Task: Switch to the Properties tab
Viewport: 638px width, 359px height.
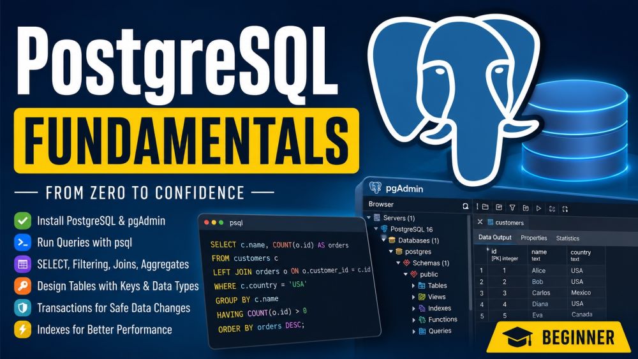Action: pos(534,238)
